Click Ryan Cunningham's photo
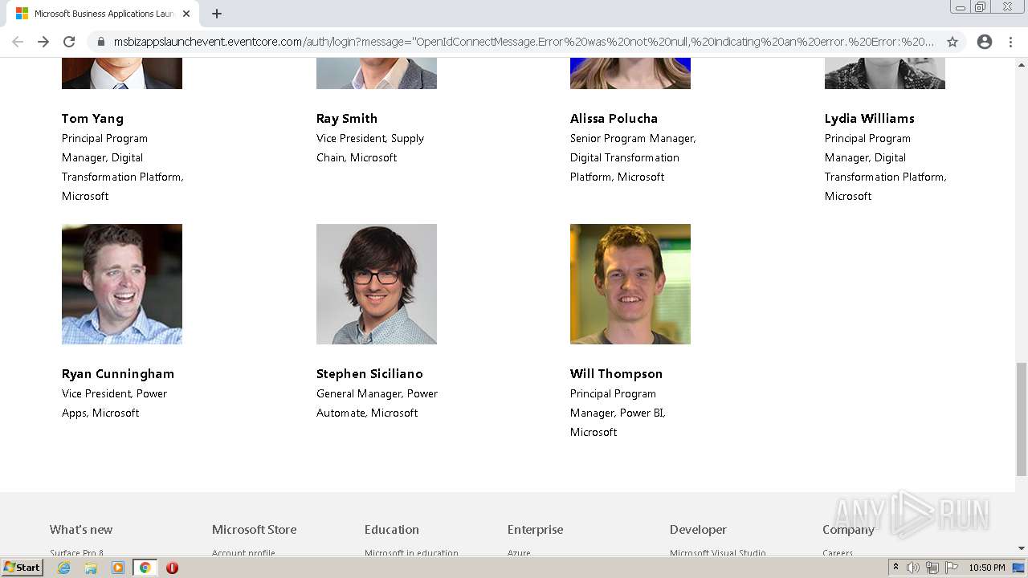 122,284
